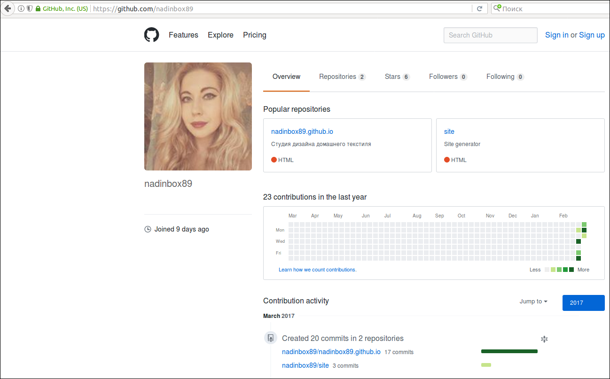Select the 2017 year button
Screen dimensions: 610x379
click(x=583, y=303)
